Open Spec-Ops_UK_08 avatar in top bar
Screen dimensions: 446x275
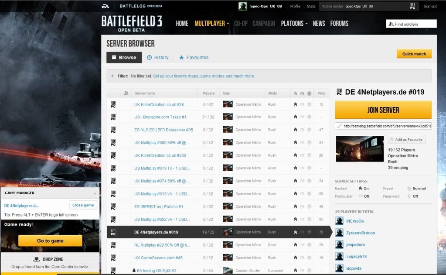pyautogui.click(x=243, y=6)
